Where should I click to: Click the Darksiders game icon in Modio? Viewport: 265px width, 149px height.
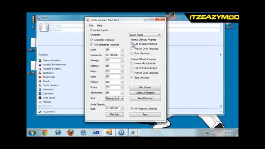tap(40, 94)
